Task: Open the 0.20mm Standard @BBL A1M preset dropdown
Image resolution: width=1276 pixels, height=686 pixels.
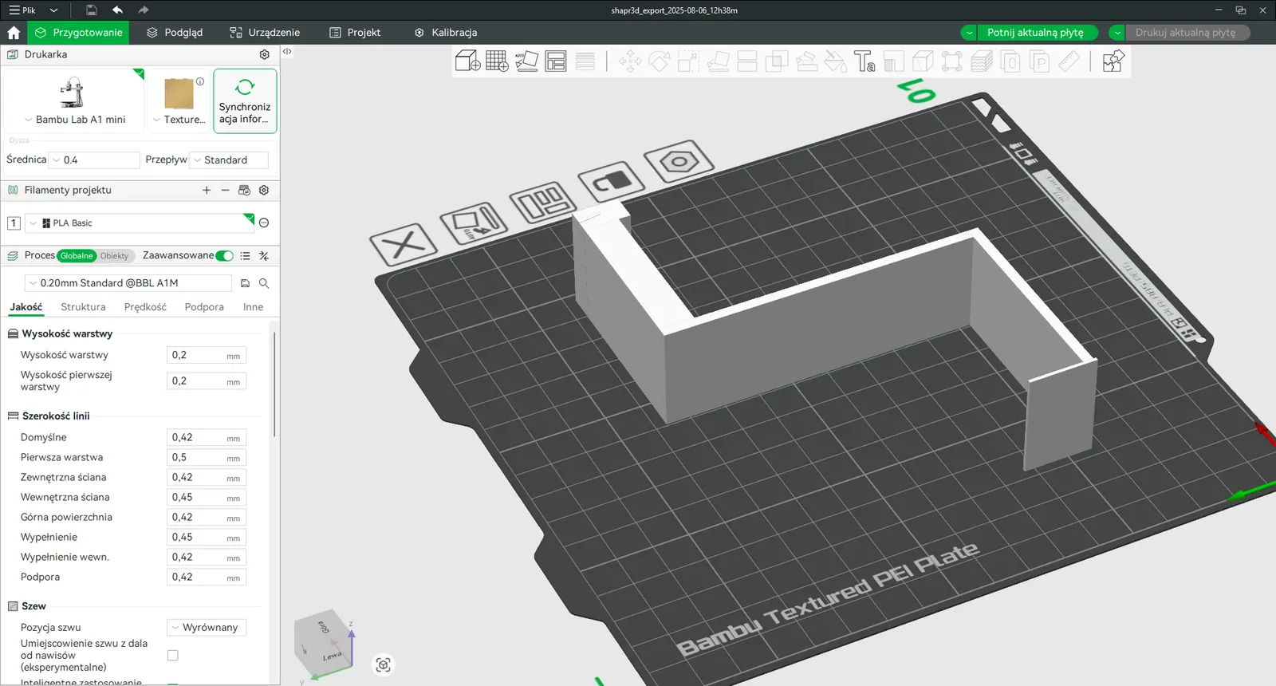Action: pyautogui.click(x=128, y=283)
